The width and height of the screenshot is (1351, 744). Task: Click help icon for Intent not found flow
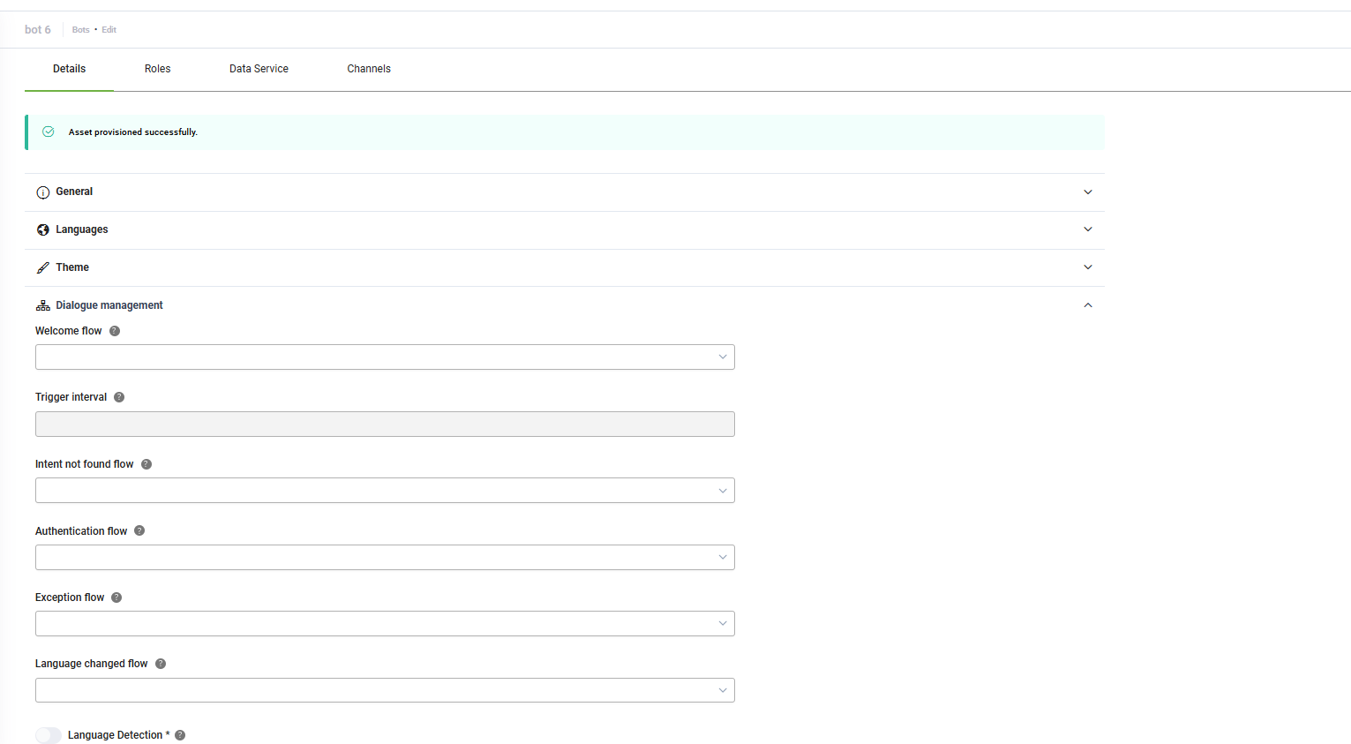[x=146, y=464]
